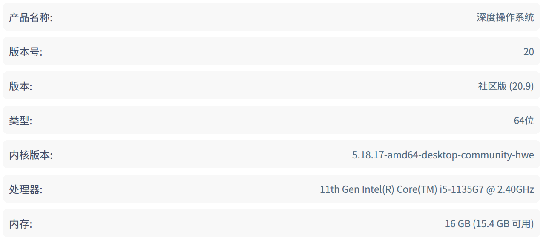Select the version number value 20

[529, 52]
